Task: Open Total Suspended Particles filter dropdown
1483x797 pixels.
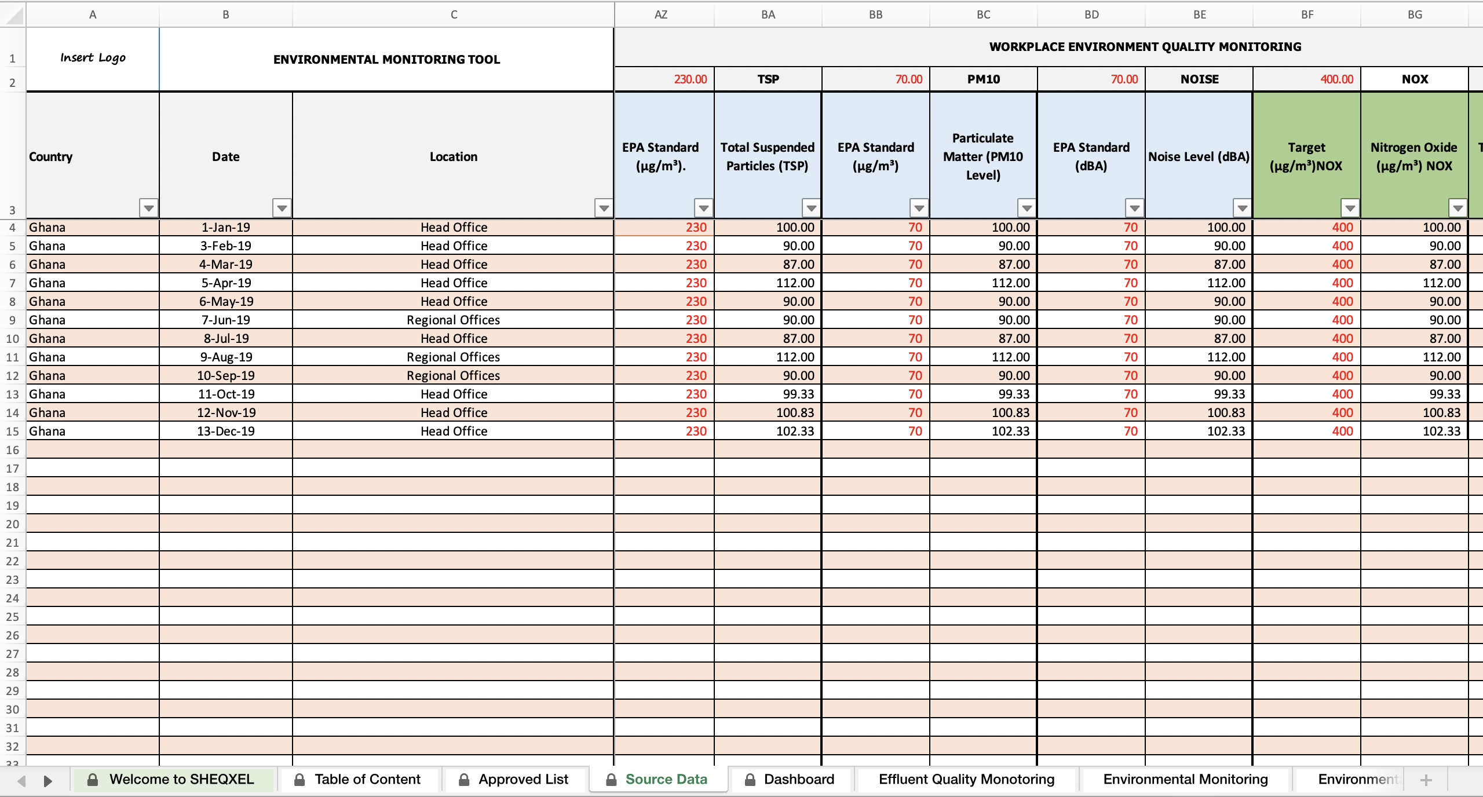Action: pos(811,208)
